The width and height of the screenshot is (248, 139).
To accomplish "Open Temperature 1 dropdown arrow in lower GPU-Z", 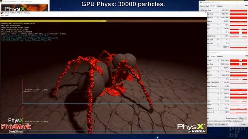I will pyautogui.click(x=218, y=108).
